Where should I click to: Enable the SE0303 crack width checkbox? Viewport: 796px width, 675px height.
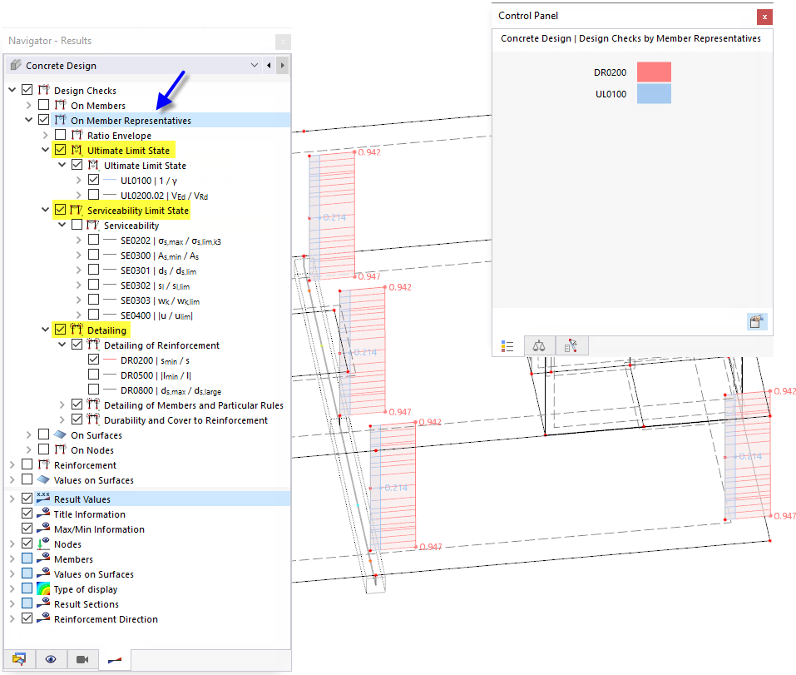93,300
